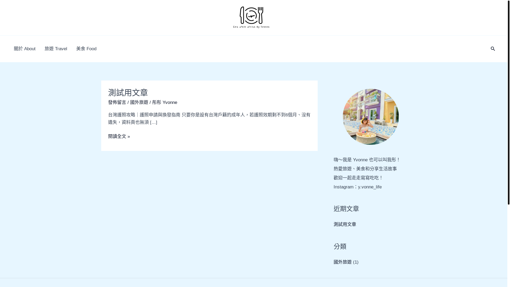Open 國外旅遊 under 分類 sidebar
The image size is (510, 287).
[343, 262]
